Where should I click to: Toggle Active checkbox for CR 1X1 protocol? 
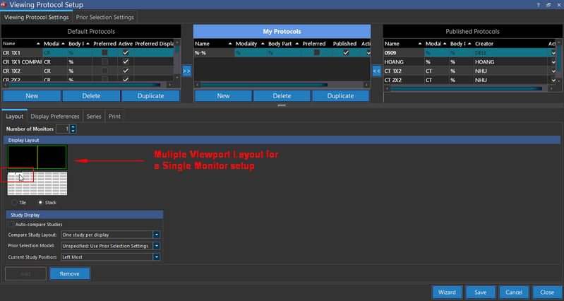tap(126, 52)
